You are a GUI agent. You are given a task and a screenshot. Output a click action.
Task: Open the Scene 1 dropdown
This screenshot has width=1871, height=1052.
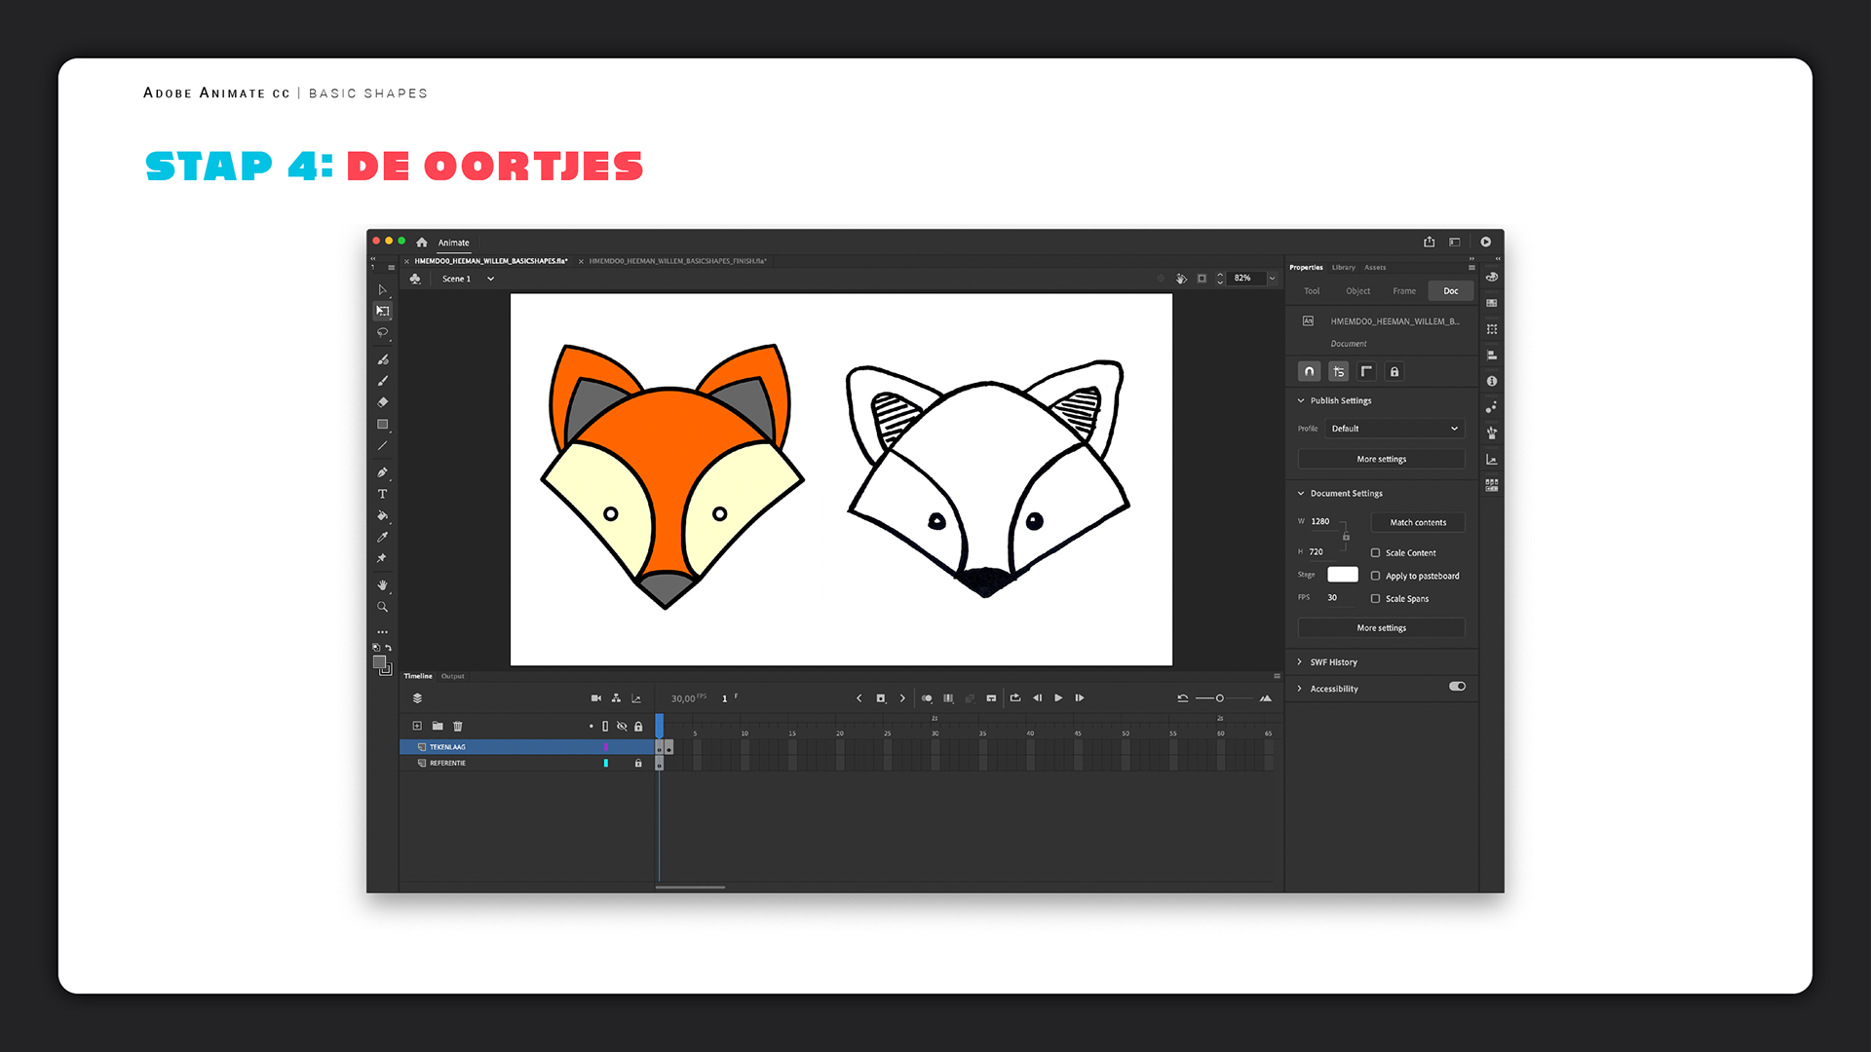[490, 280]
